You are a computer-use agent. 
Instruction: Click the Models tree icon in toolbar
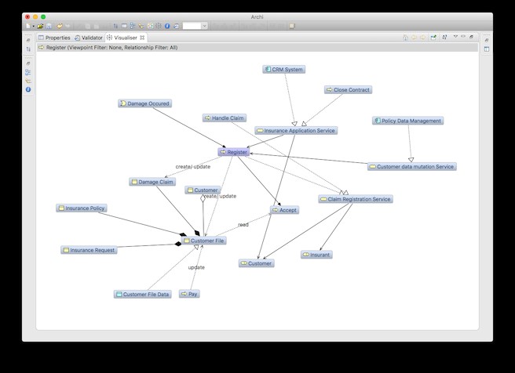pyautogui.click(x=115, y=26)
